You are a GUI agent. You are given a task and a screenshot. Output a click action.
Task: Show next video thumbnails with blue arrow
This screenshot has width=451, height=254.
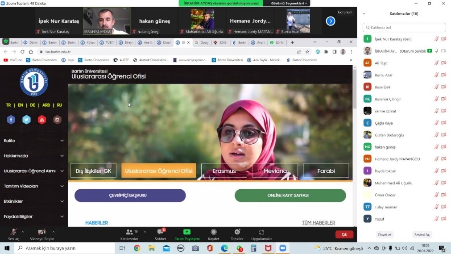331,21
